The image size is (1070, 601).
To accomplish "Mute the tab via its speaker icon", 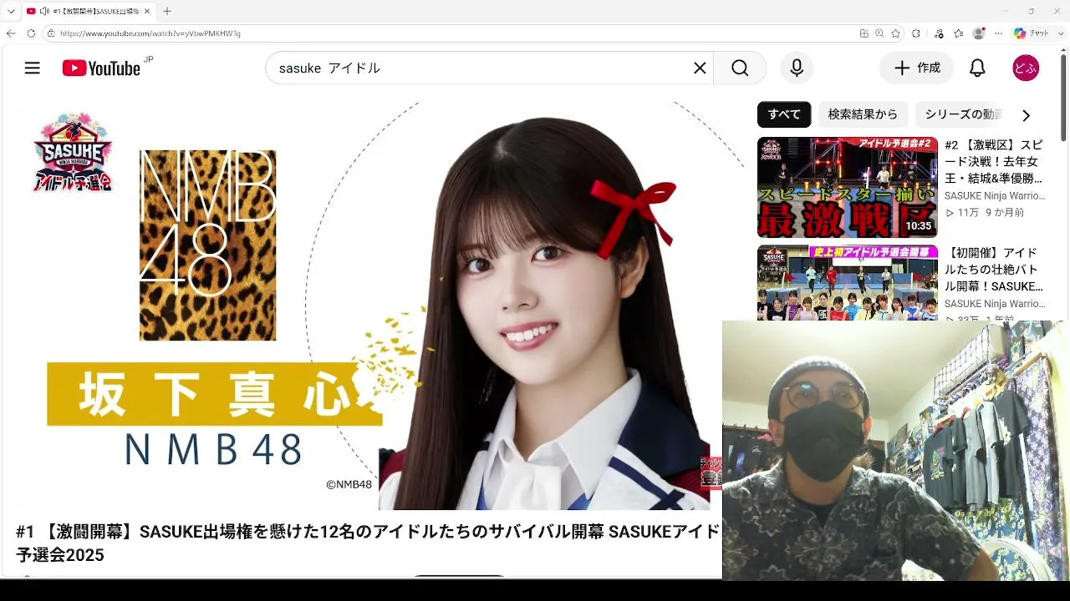I will click(x=43, y=11).
